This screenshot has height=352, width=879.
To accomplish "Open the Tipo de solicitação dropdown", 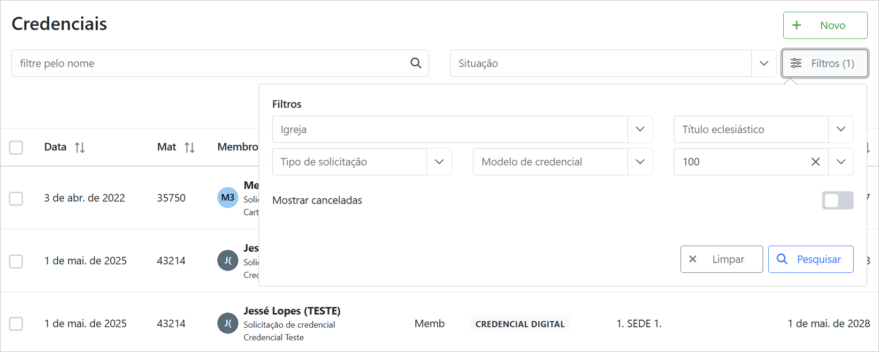I will click(439, 162).
